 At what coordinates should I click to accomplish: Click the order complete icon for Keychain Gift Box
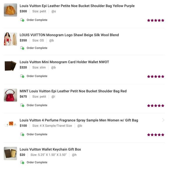pyautogui.click(x=22, y=162)
